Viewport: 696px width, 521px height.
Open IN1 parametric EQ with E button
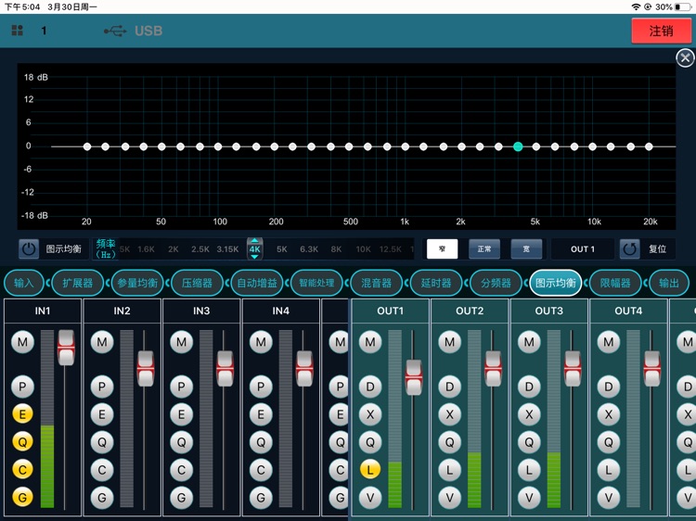(22, 414)
